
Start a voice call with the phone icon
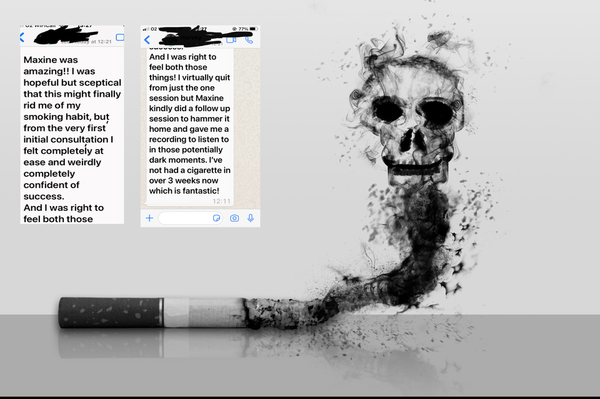point(249,40)
